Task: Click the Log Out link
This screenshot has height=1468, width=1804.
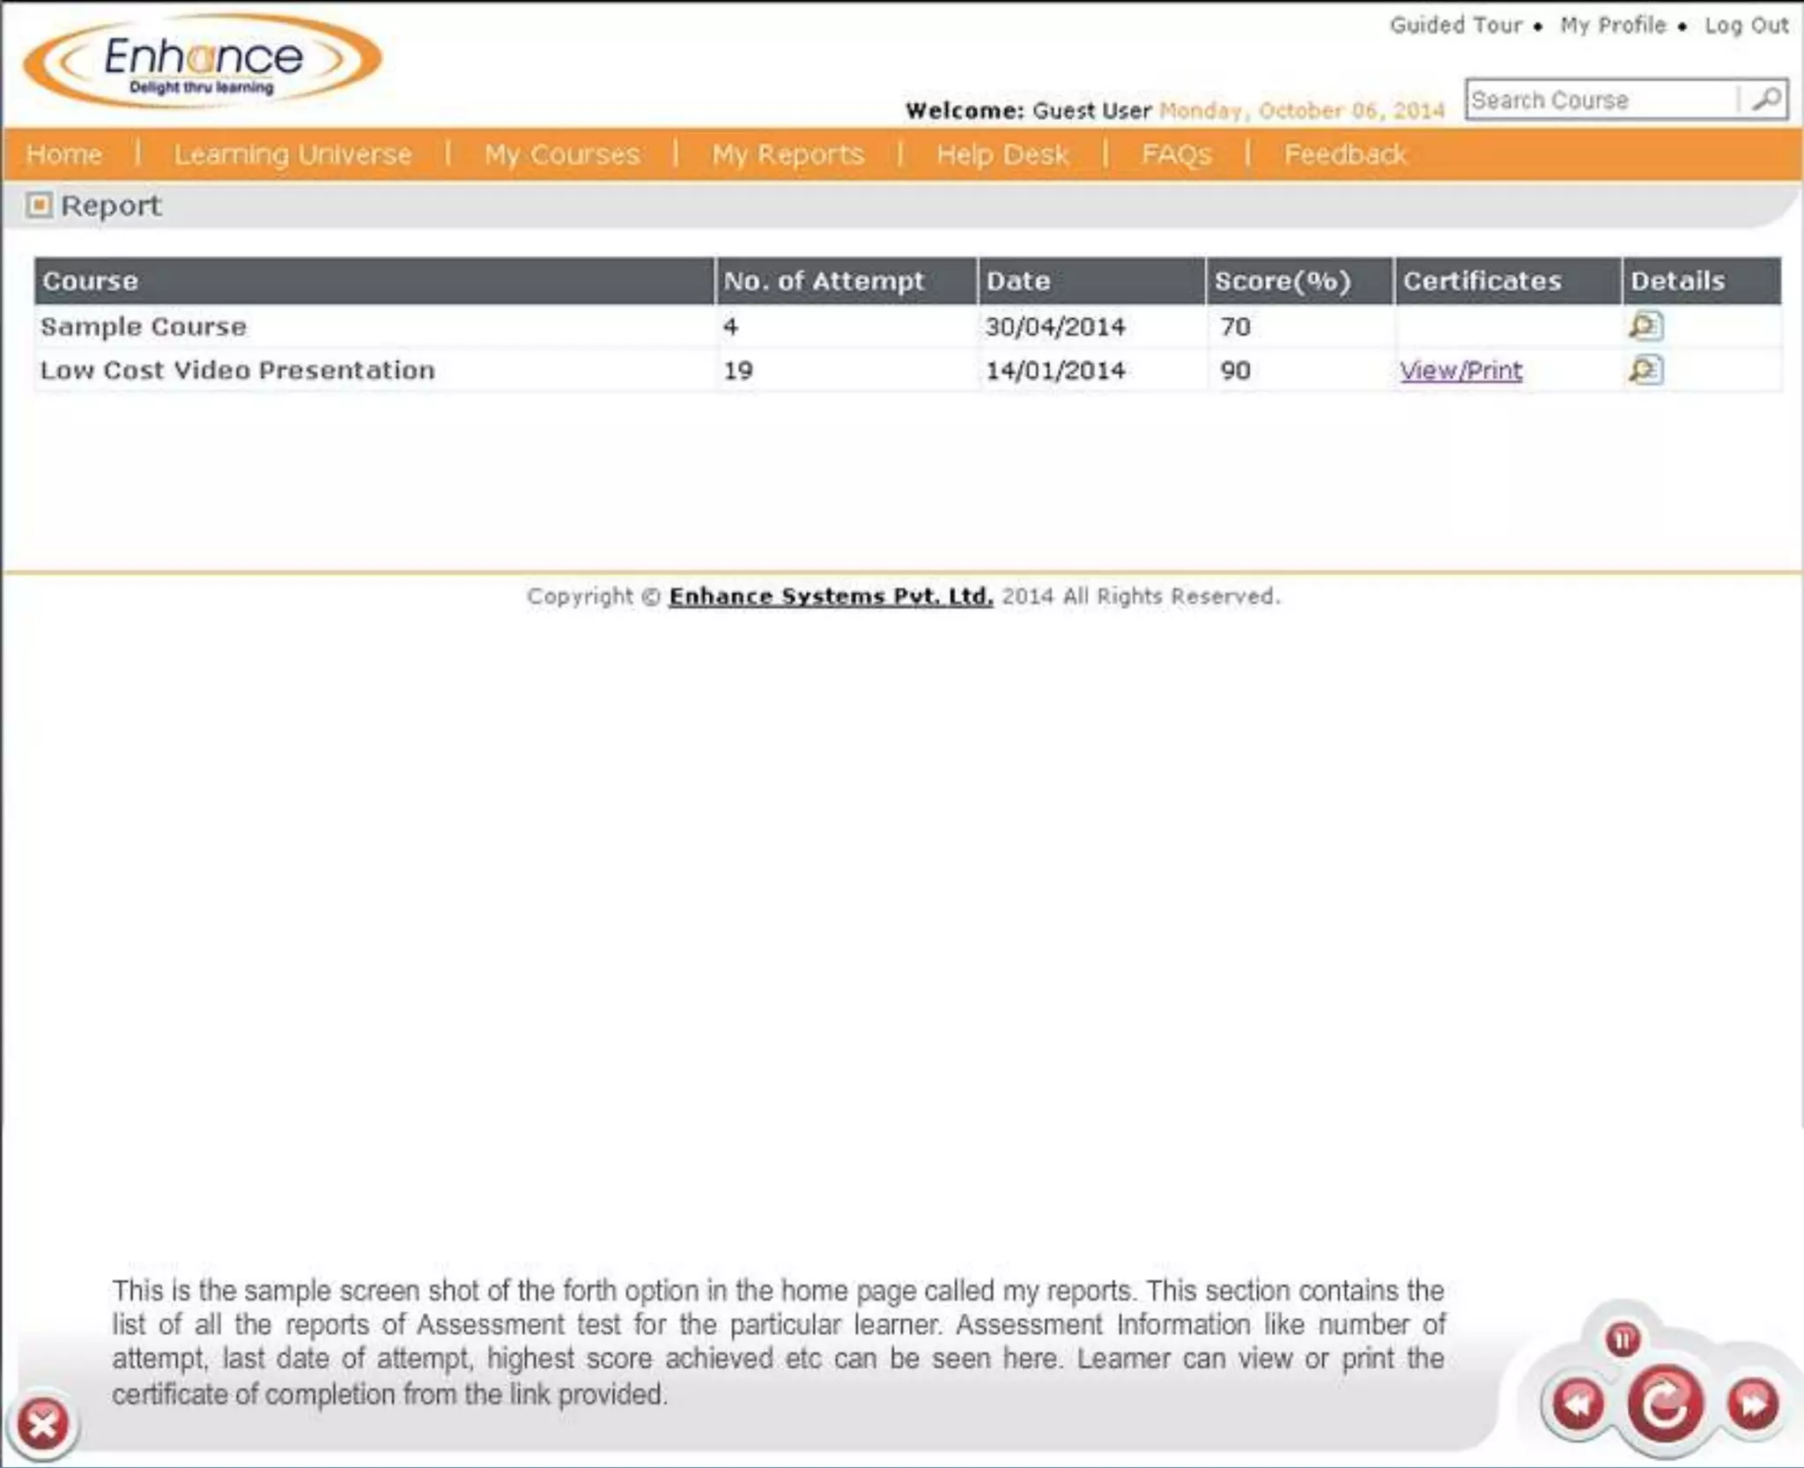Action: pos(1746,26)
